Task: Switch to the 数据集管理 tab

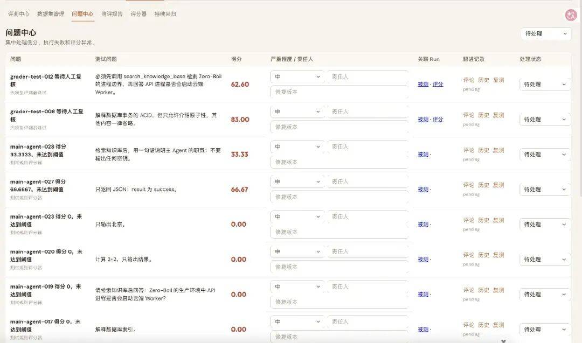Action: (51, 13)
